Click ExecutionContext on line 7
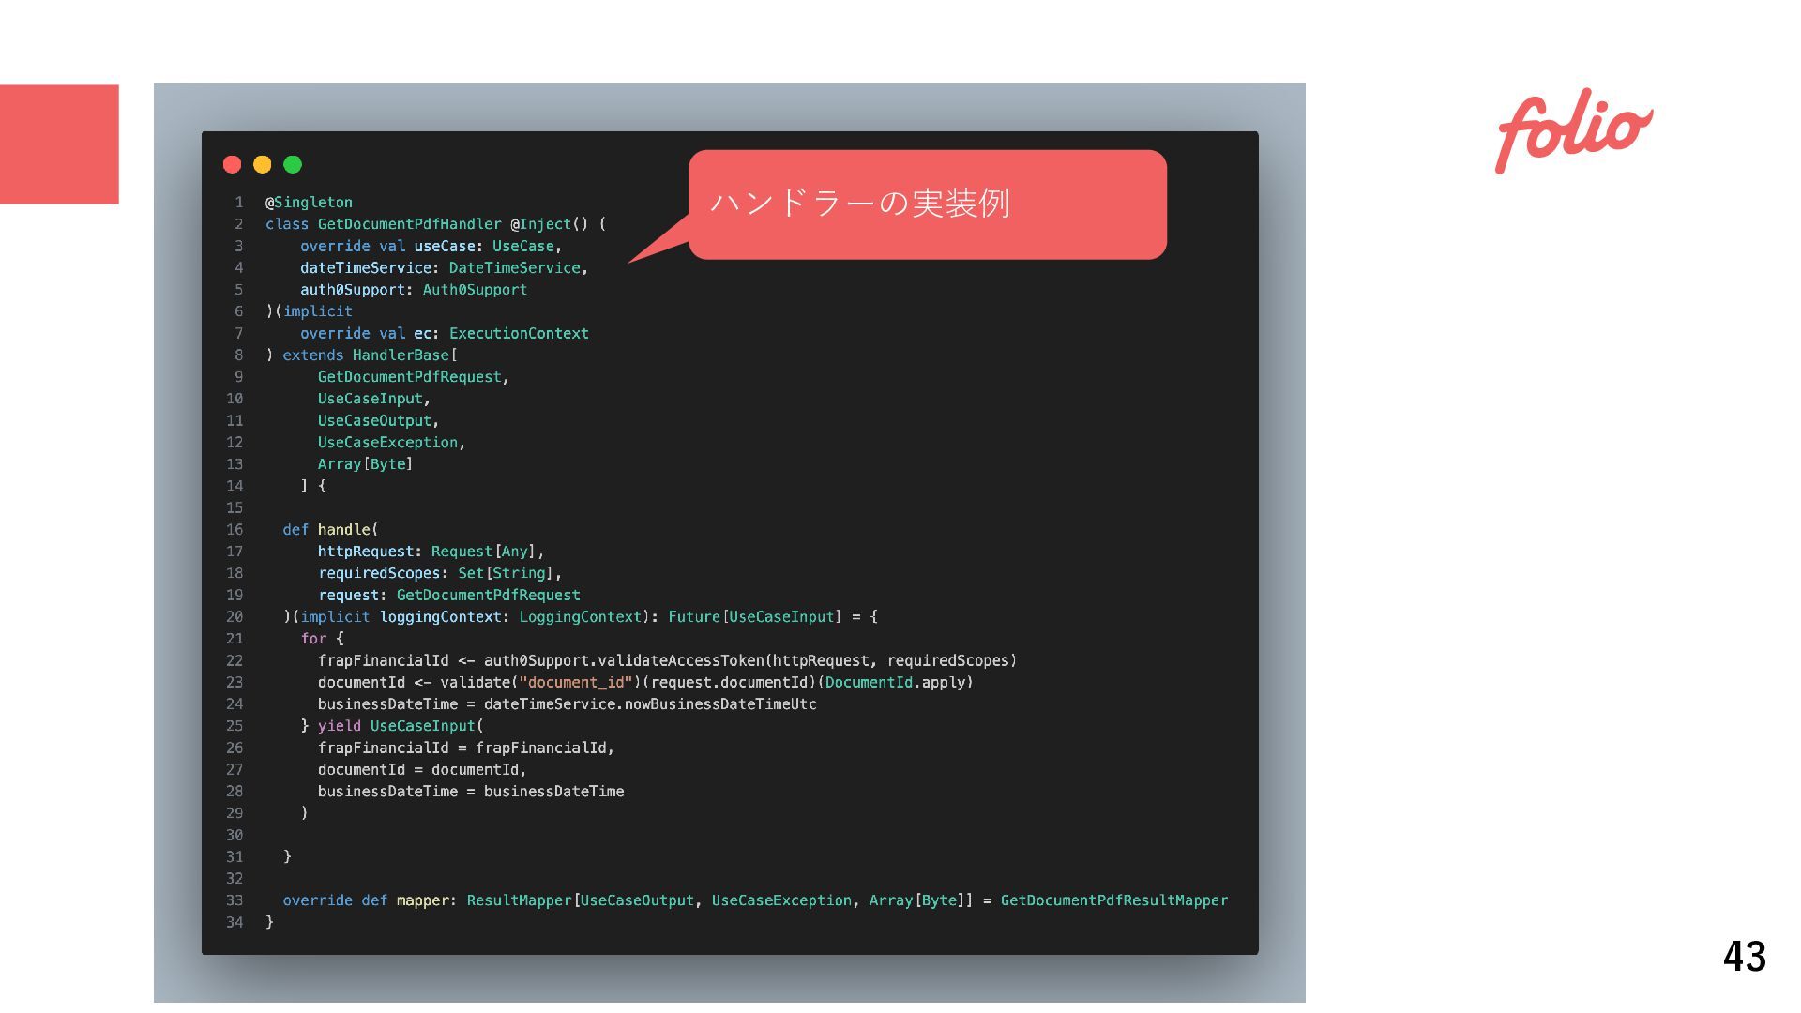Image resolution: width=1801 pixels, height=1013 pixels. (519, 334)
